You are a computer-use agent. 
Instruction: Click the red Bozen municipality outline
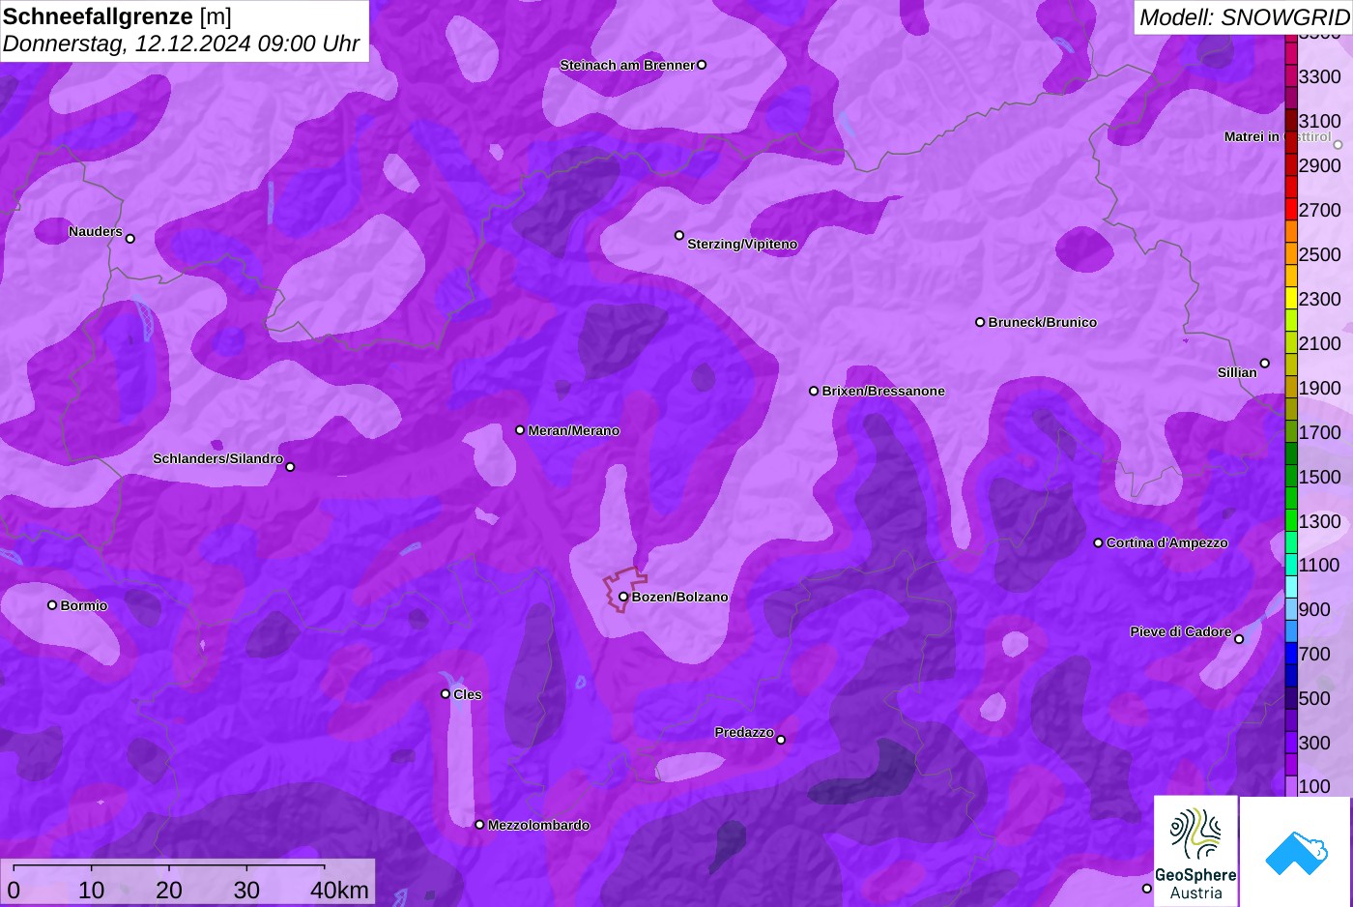point(624,590)
